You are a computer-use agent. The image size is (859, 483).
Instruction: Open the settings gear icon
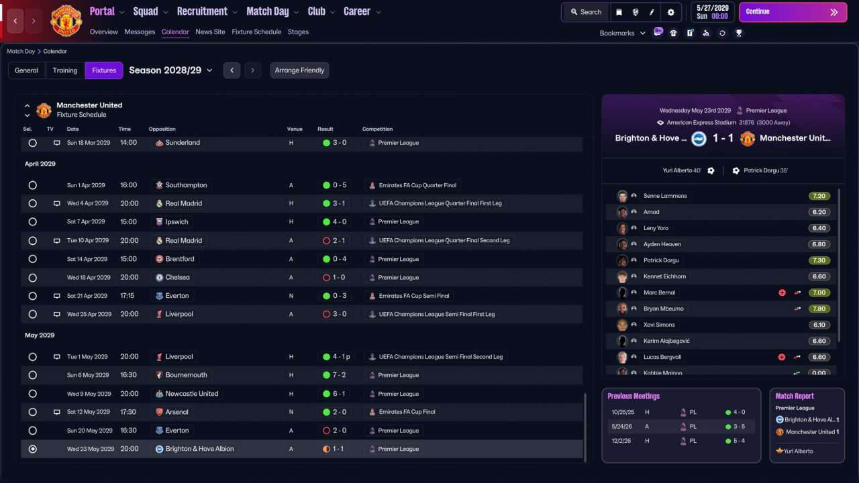670,12
